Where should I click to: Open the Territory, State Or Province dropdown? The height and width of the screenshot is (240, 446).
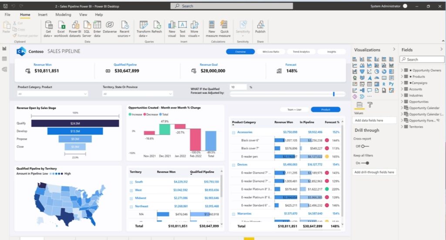[x=137, y=94]
